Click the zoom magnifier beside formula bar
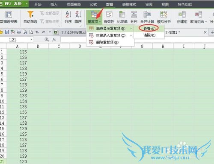214x164 pixels. [x=47, y=40]
